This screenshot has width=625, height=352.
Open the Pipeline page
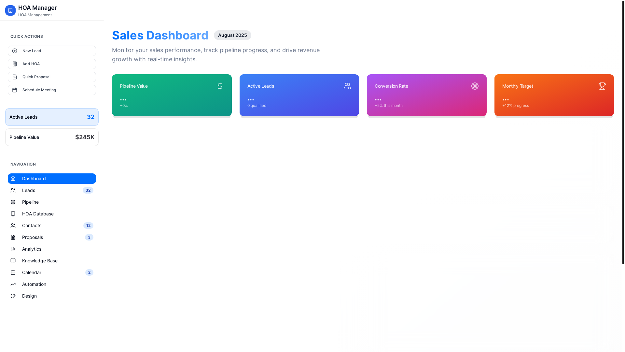[52, 202]
